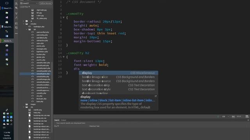The image size is (250, 140).
Task: Choose 'display' from the code hint list
Action: pyautogui.click(x=118, y=73)
